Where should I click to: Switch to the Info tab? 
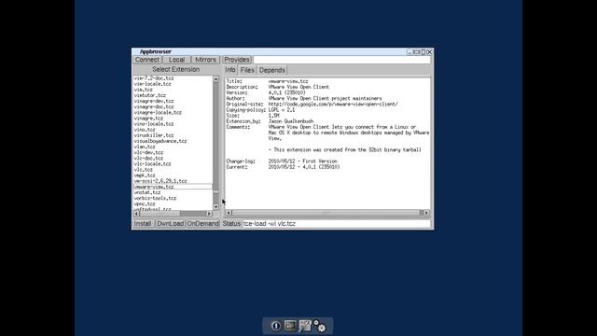click(x=230, y=70)
